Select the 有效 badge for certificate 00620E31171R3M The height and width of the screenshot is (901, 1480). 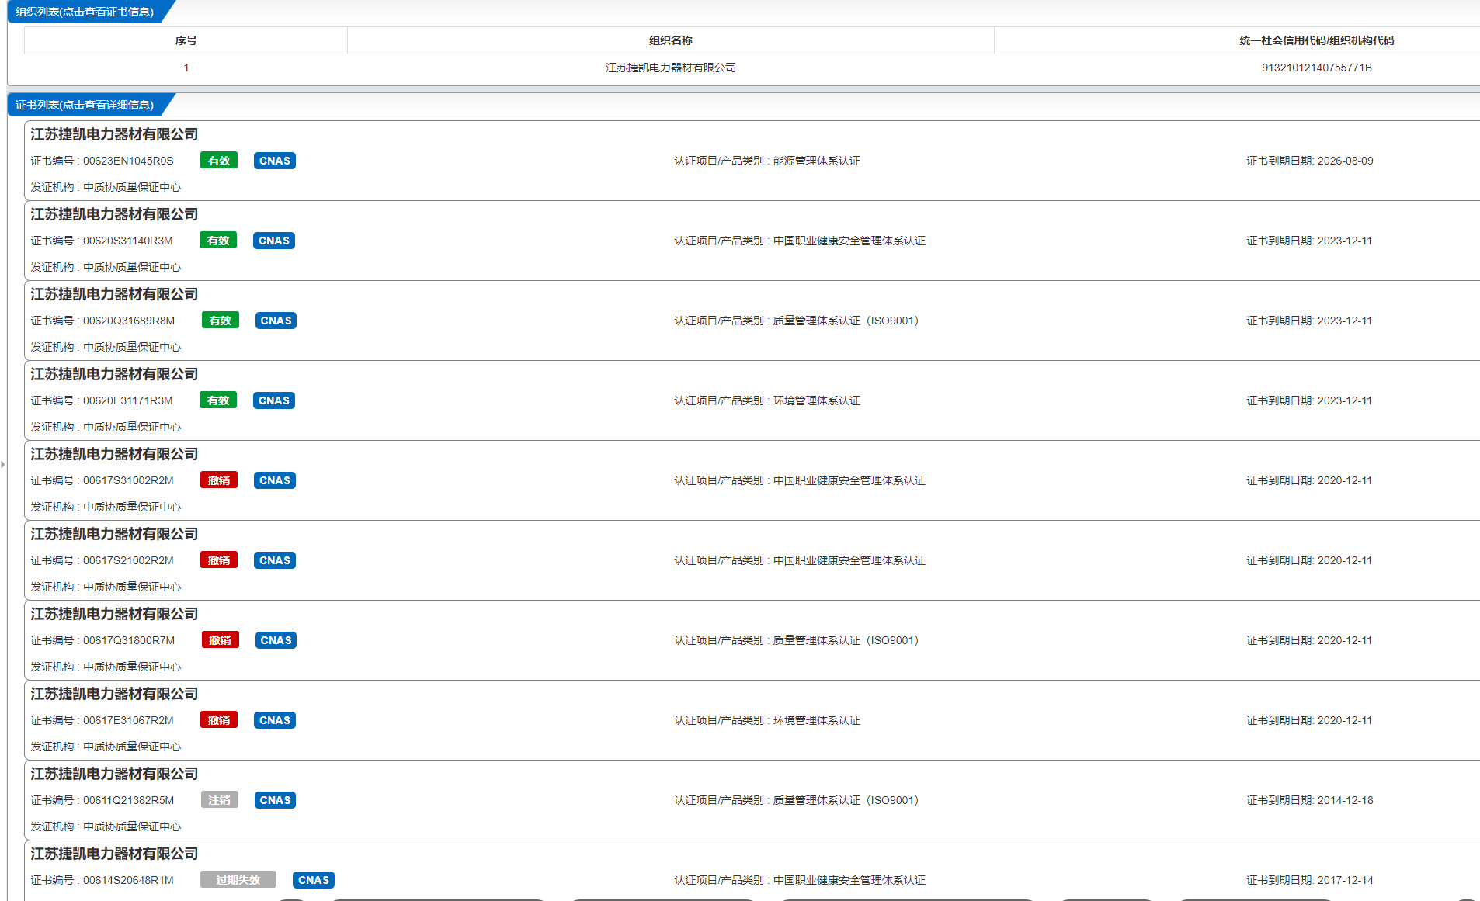(218, 400)
